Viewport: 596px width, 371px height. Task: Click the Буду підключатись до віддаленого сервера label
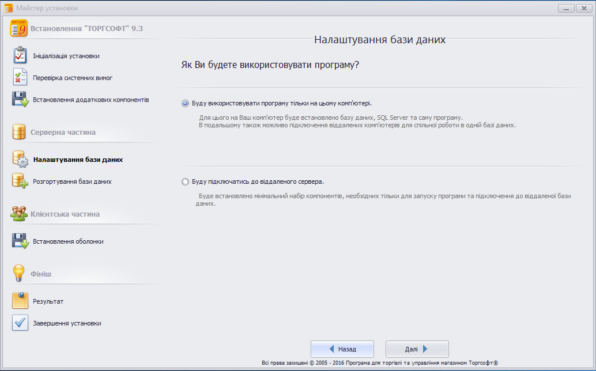click(x=258, y=181)
